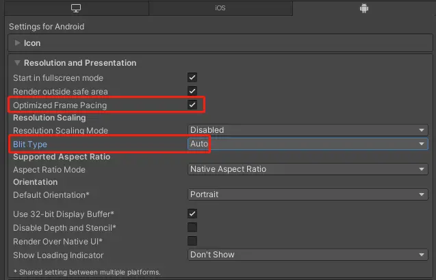The width and height of the screenshot is (436, 280).
Task: Click the Resolution and Presentation header
Action: point(80,63)
